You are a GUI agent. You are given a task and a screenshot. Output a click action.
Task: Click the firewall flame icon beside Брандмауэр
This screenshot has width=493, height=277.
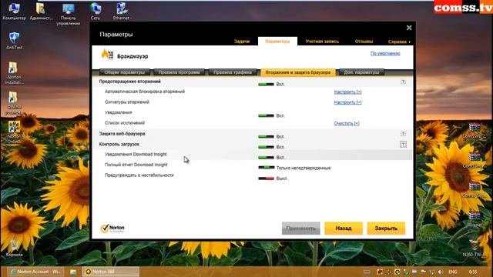(x=107, y=55)
